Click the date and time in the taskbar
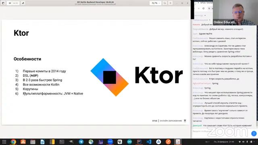 click(x=224, y=142)
